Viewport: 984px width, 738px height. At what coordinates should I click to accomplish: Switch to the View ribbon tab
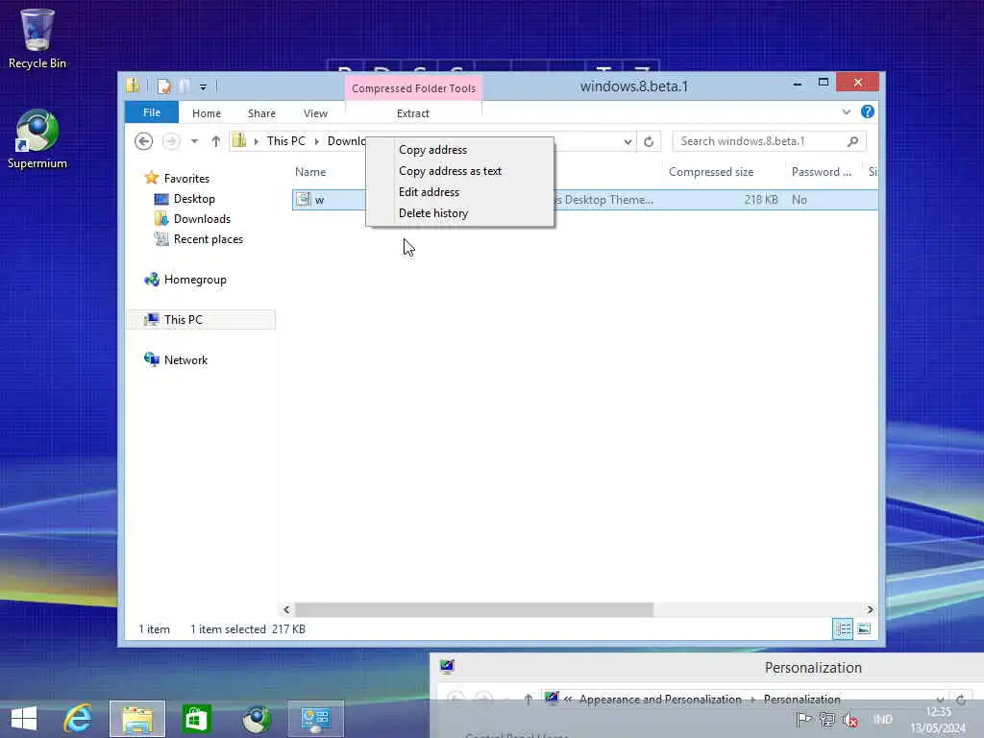click(x=315, y=113)
